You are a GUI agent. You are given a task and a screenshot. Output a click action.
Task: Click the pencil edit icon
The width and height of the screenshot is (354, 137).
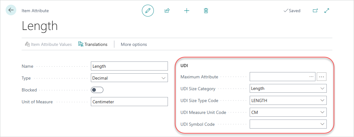click(148, 11)
